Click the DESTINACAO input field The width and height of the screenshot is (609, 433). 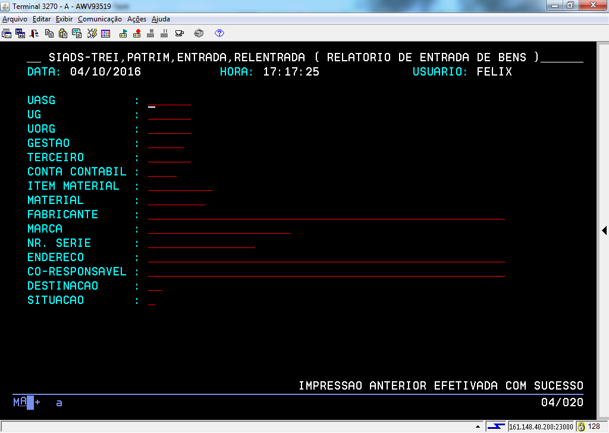(x=155, y=286)
